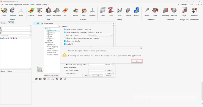Select the Tensor plot tool
The width and height of the screenshot is (203, 107).
click(x=48, y=11)
